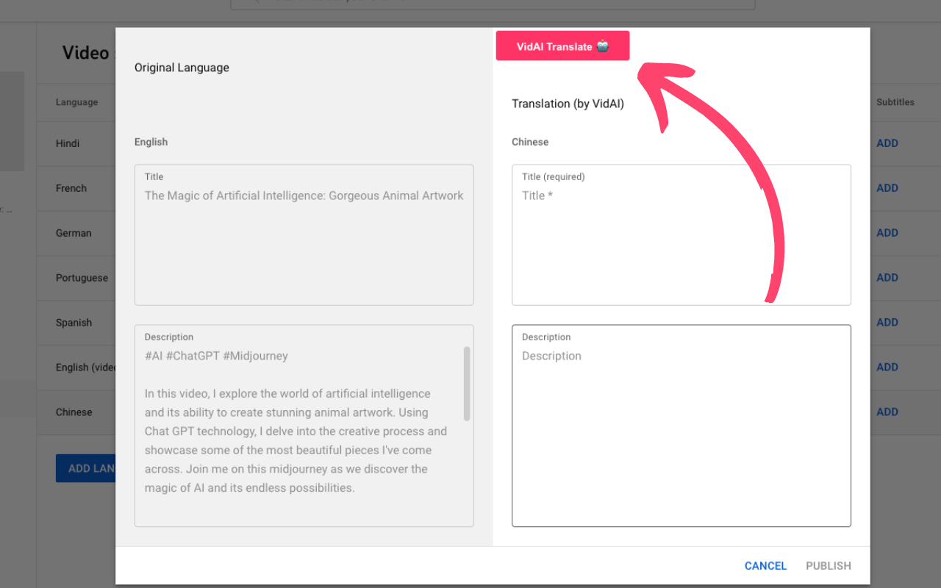Click ADD subtitles link for Hindi

click(887, 143)
